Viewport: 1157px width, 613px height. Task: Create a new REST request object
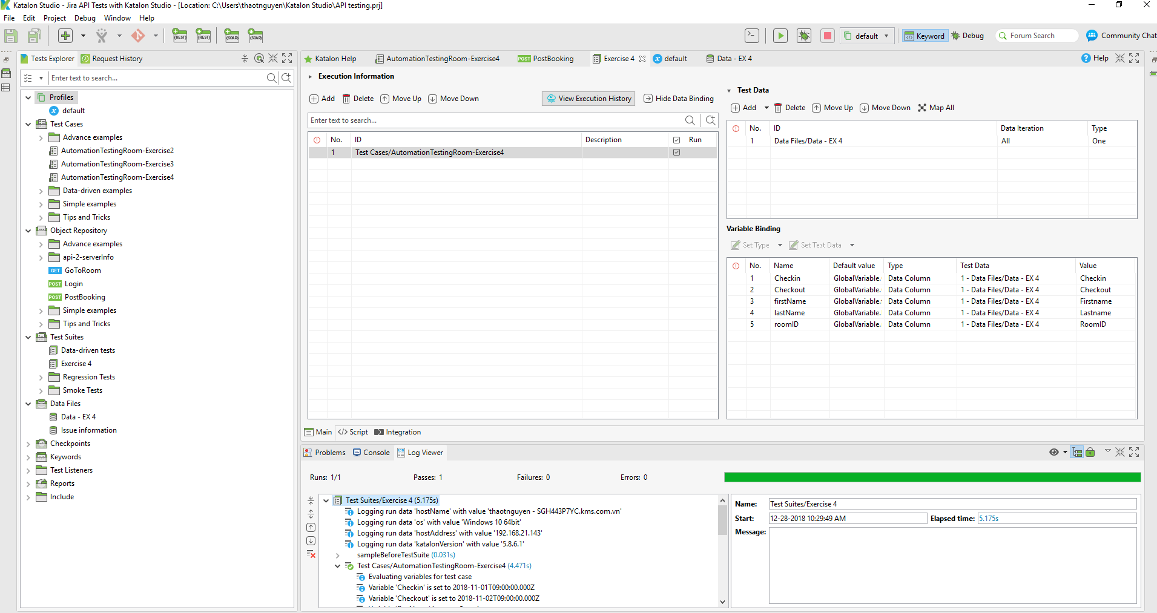tap(180, 35)
